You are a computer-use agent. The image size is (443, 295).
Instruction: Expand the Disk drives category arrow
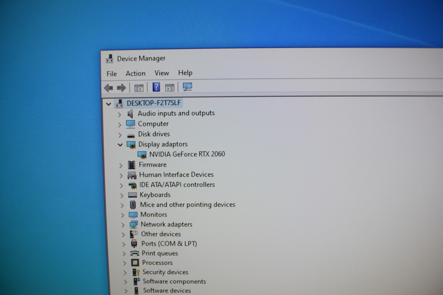120,135
